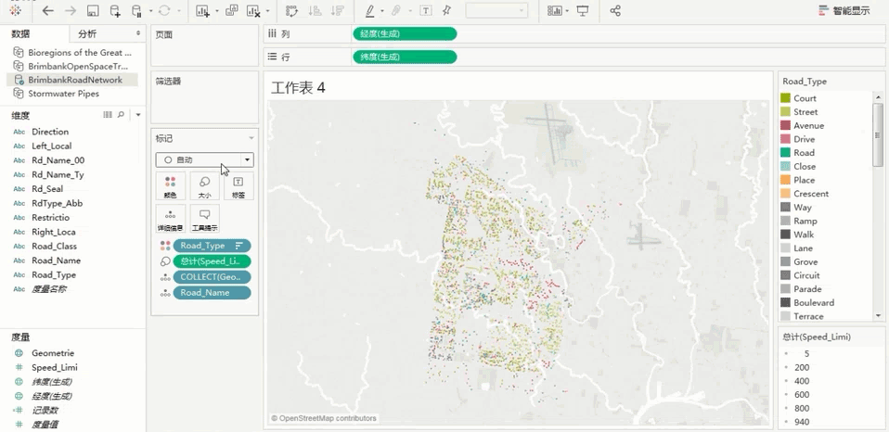Viewport: 889px width, 432px height.
Task: Select the Stormwater Pipes data source
Action: 63,94
